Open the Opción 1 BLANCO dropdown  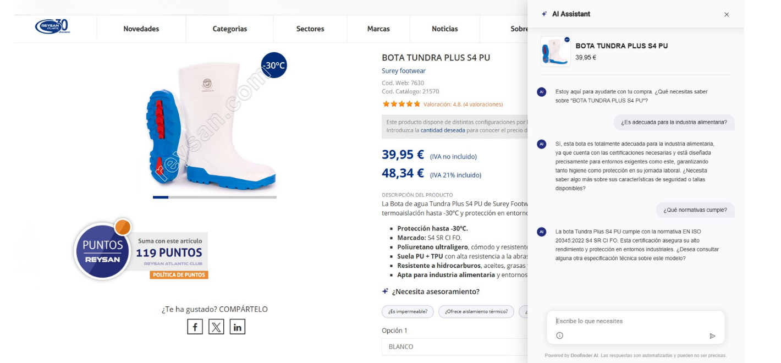pyautogui.click(x=454, y=346)
